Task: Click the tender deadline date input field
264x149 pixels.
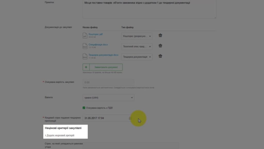Action: [108, 118]
